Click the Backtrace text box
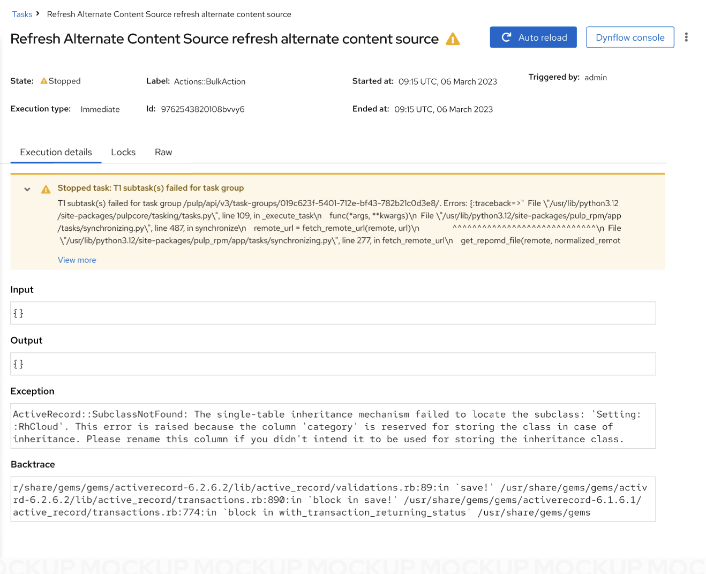 coord(333,500)
